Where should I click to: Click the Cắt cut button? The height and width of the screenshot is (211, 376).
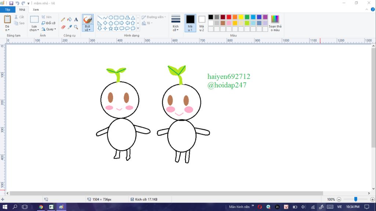(19, 17)
